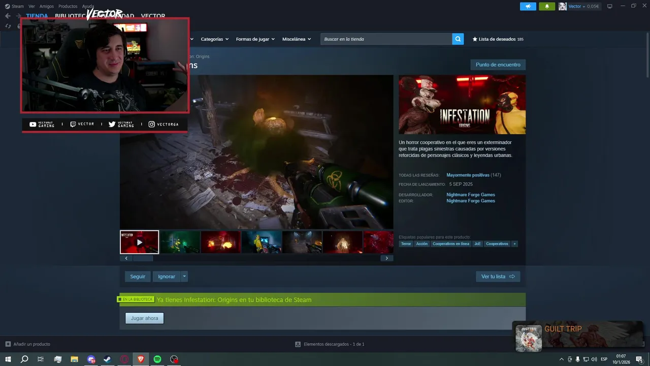Image resolution: width=650 pixels, height=366 pixels.
Task: Click the Acción tag
Action: click(x=422, y=244)
